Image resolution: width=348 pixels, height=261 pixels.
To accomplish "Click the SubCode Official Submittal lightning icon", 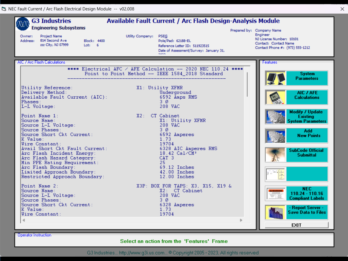I will (x=275, y=155).
